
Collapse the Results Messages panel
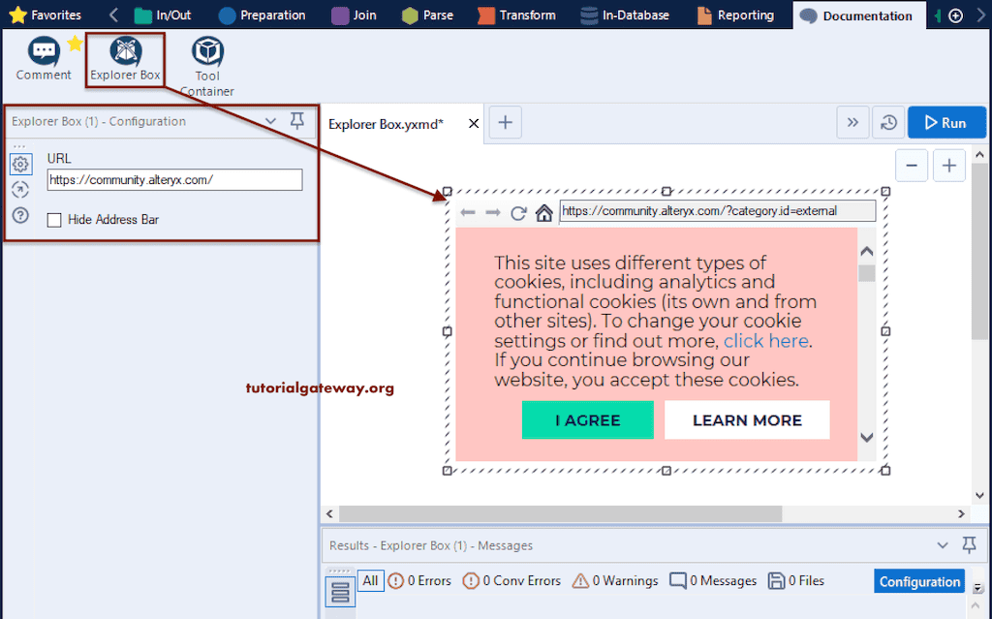coord(942,545)
